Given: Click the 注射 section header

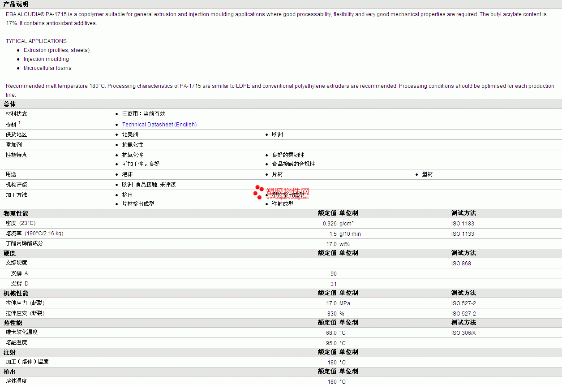Looking at the screenshot, I should click(10, 352).
